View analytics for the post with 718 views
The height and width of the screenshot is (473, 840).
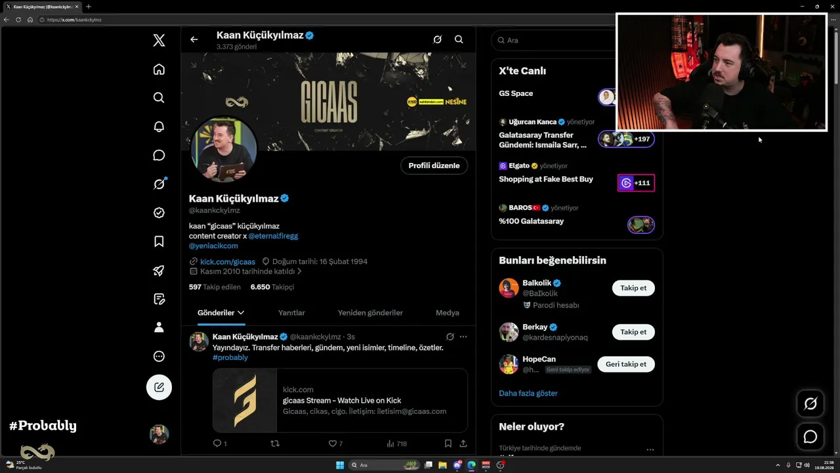point(397,443)
